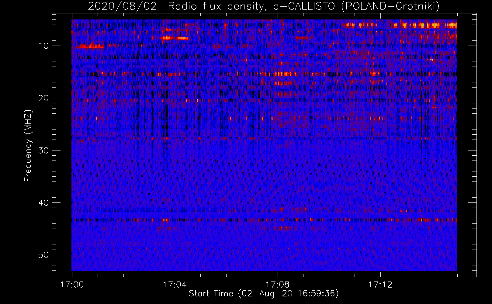Click the '10' frequency axis label
The width and height of the screenshot is (492, 304).
(44, 46)
